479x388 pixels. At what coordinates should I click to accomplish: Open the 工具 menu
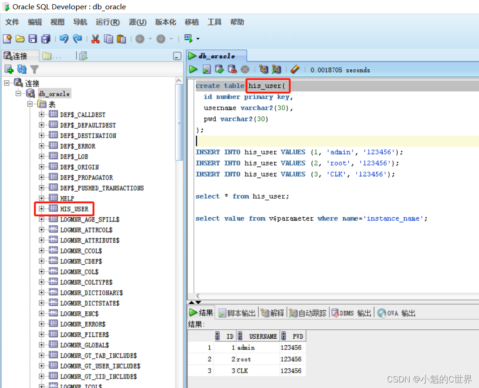point(214,22)
